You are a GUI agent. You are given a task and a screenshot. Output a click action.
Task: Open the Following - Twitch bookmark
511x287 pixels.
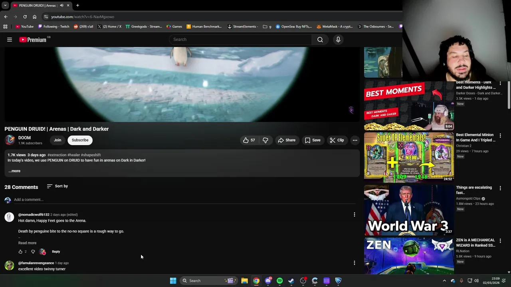point(53,27)
